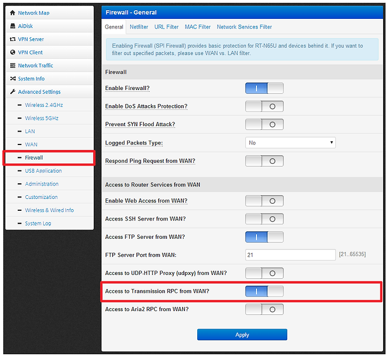Viewport: 388px width, 358px height.
Task: Click Logged Packets Type: label
Action: pos(134,143)
